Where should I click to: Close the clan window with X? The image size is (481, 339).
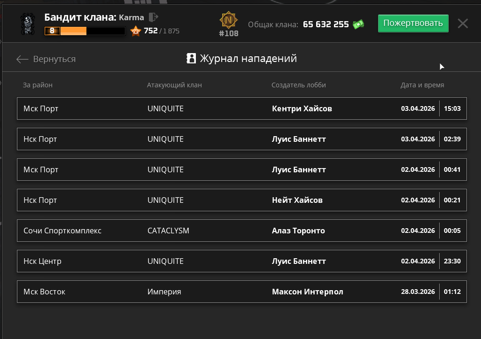[463, 23]
